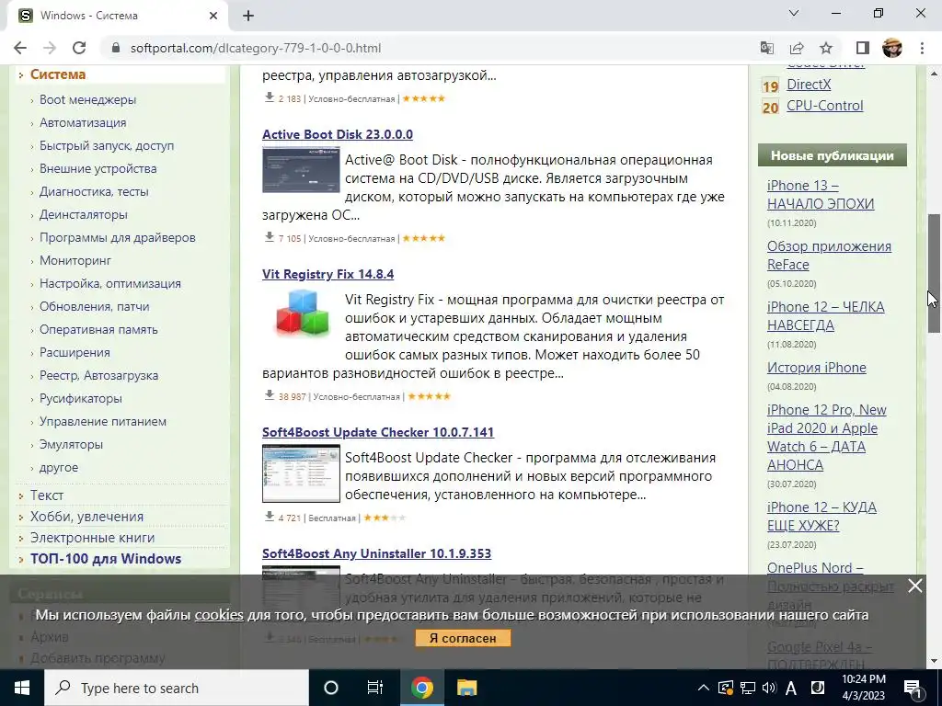Click the Chrome taskbar icon
The width and height of the screenshot is (942, 706).
click(421, 688)
